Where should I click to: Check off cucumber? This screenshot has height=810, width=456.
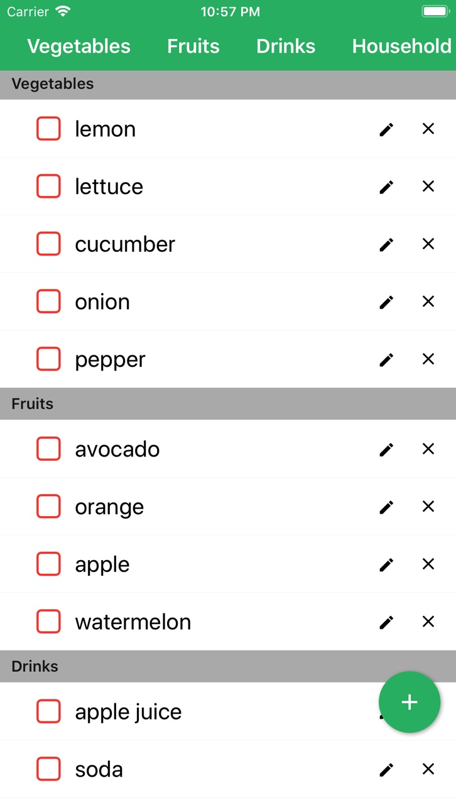pos(48,244)
